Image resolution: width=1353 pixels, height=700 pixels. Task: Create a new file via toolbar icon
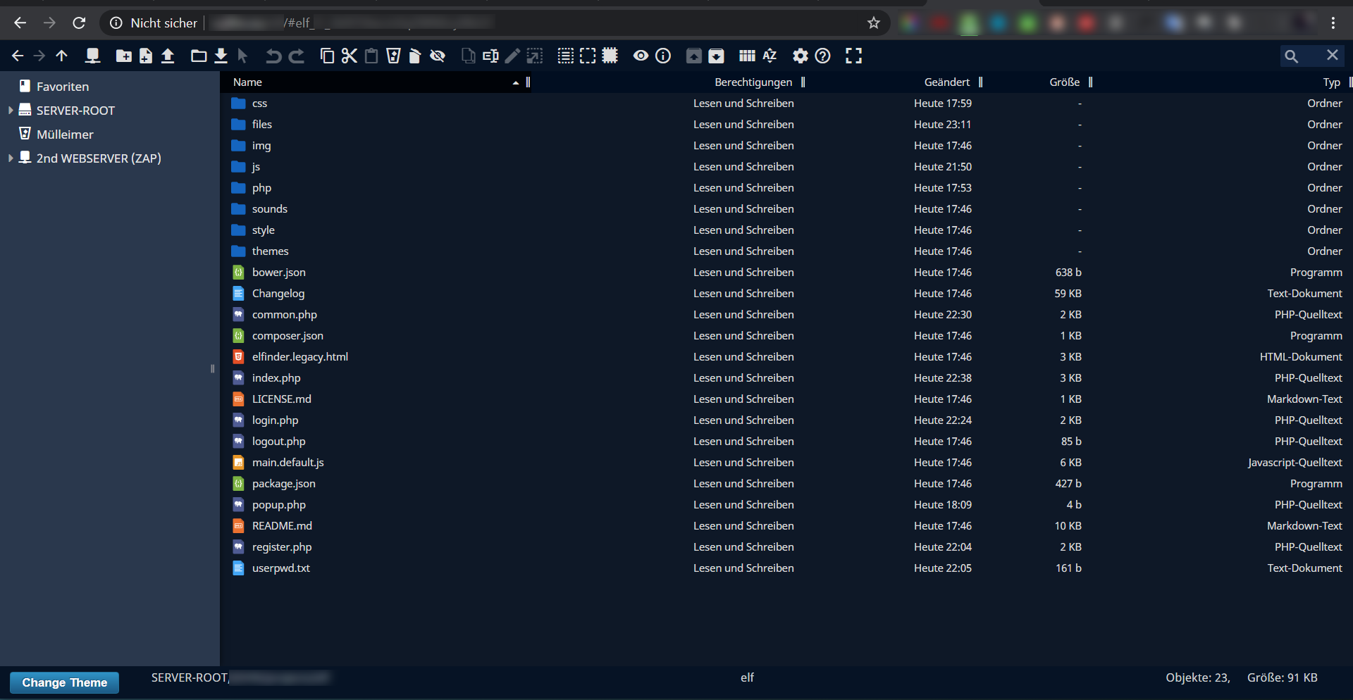tap(146, 56)
